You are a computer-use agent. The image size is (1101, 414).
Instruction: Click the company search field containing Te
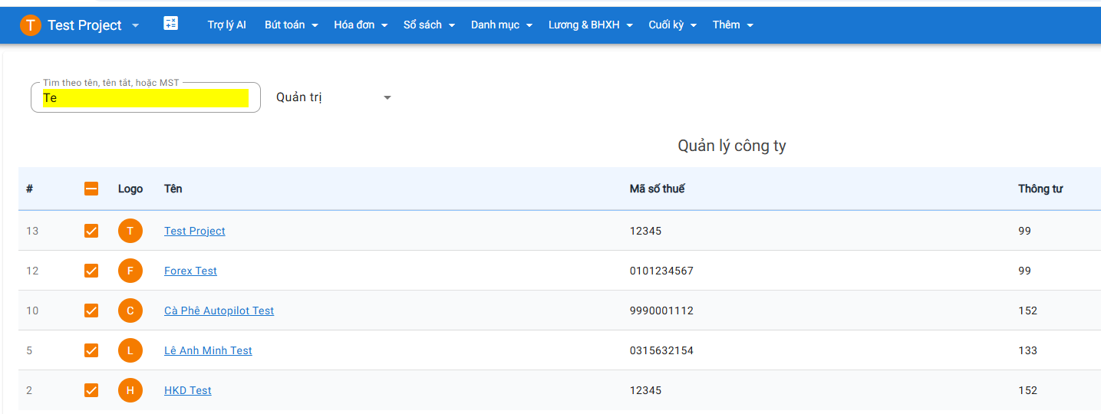[x=146, y=97]
